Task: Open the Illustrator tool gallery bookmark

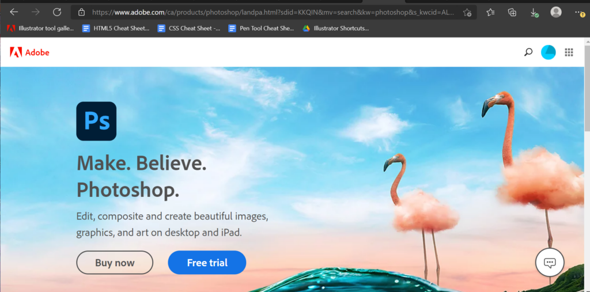Action: coord(40,28)
